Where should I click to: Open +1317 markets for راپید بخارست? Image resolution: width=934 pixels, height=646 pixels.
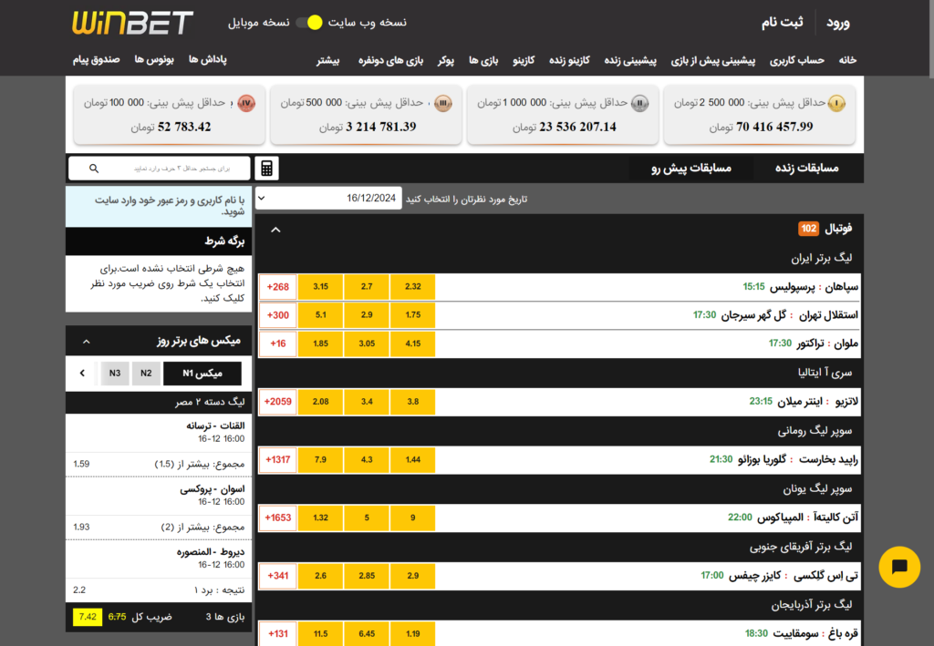(277, 460)
